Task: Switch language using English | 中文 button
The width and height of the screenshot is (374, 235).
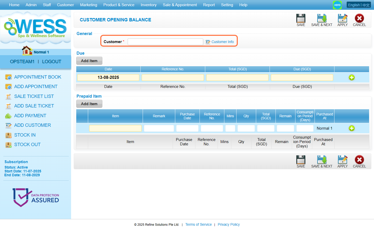Action: pos(358,5)
